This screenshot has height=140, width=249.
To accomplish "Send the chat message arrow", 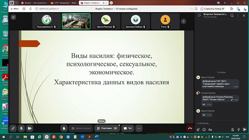I will (x=245, y=129).
